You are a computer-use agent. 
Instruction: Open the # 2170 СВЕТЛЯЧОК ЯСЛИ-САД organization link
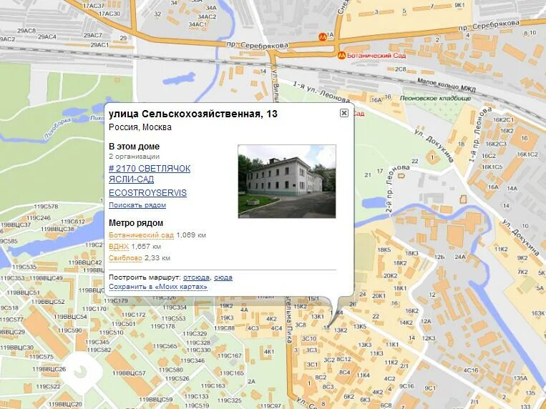150,174
